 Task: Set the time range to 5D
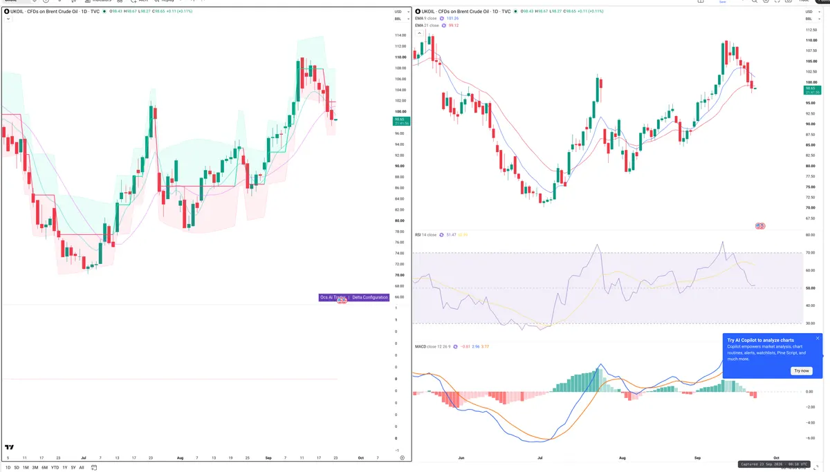click(x=17, y=467)
